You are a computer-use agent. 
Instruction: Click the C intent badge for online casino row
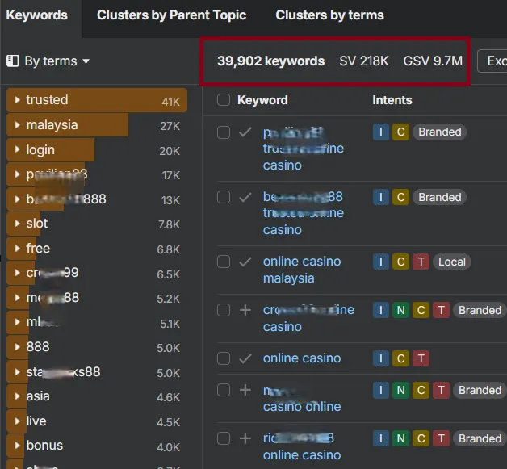[x=400, y=358]
